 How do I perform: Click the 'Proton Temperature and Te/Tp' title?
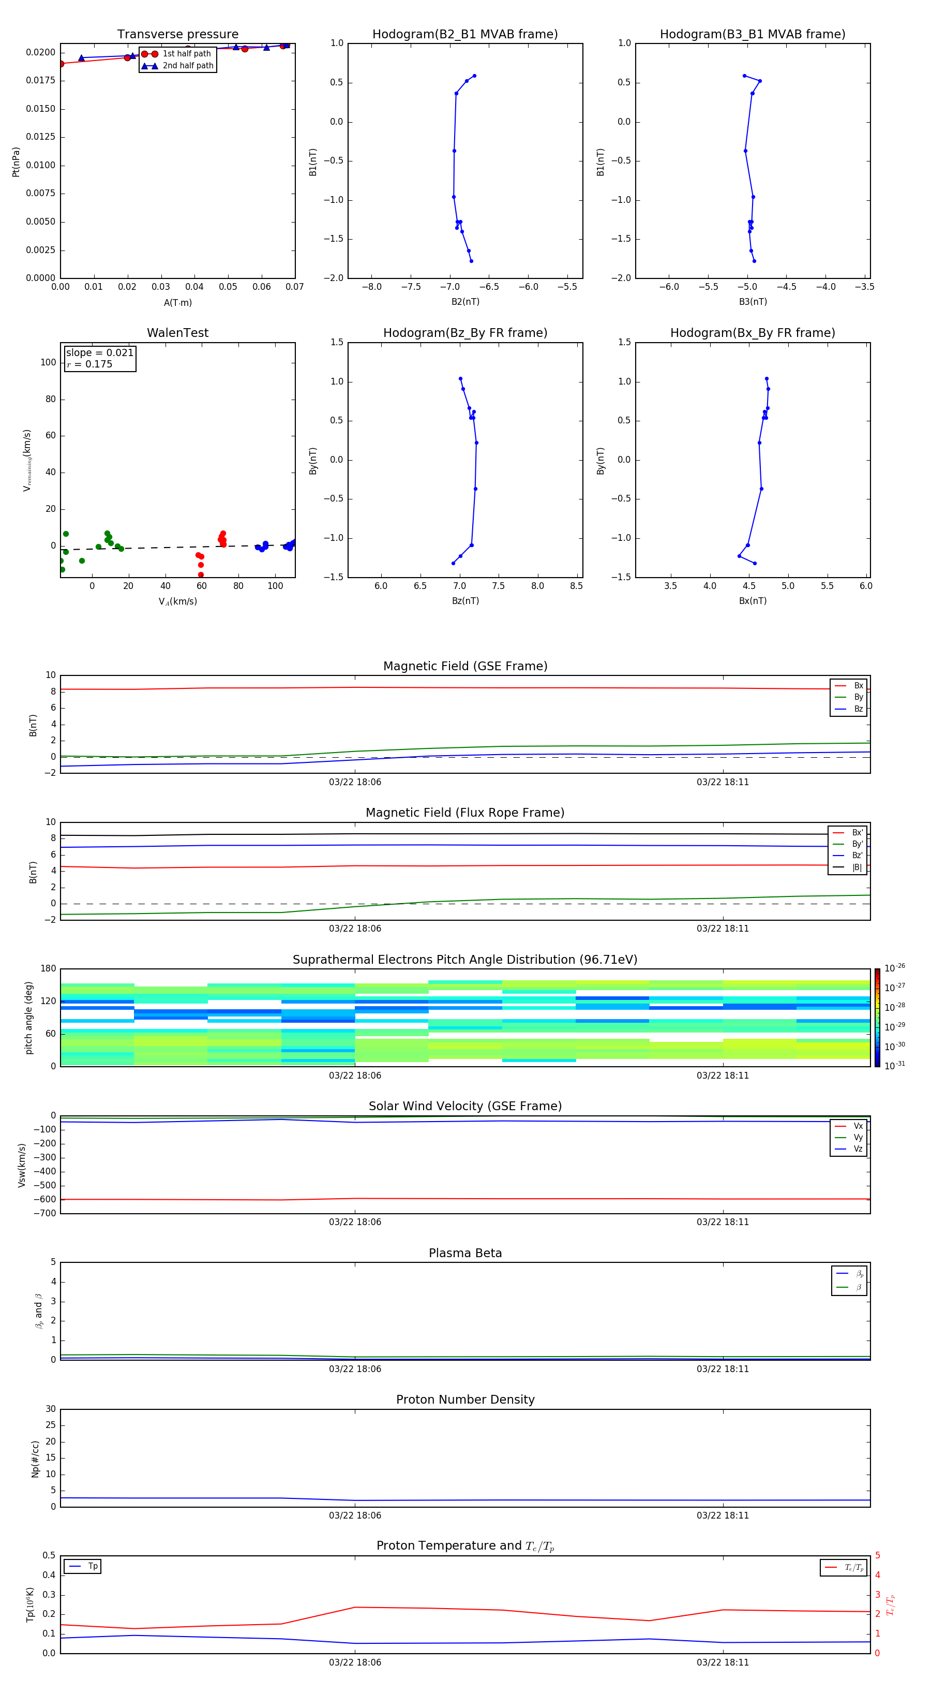pyautogui.click(x=465, y=1546)
